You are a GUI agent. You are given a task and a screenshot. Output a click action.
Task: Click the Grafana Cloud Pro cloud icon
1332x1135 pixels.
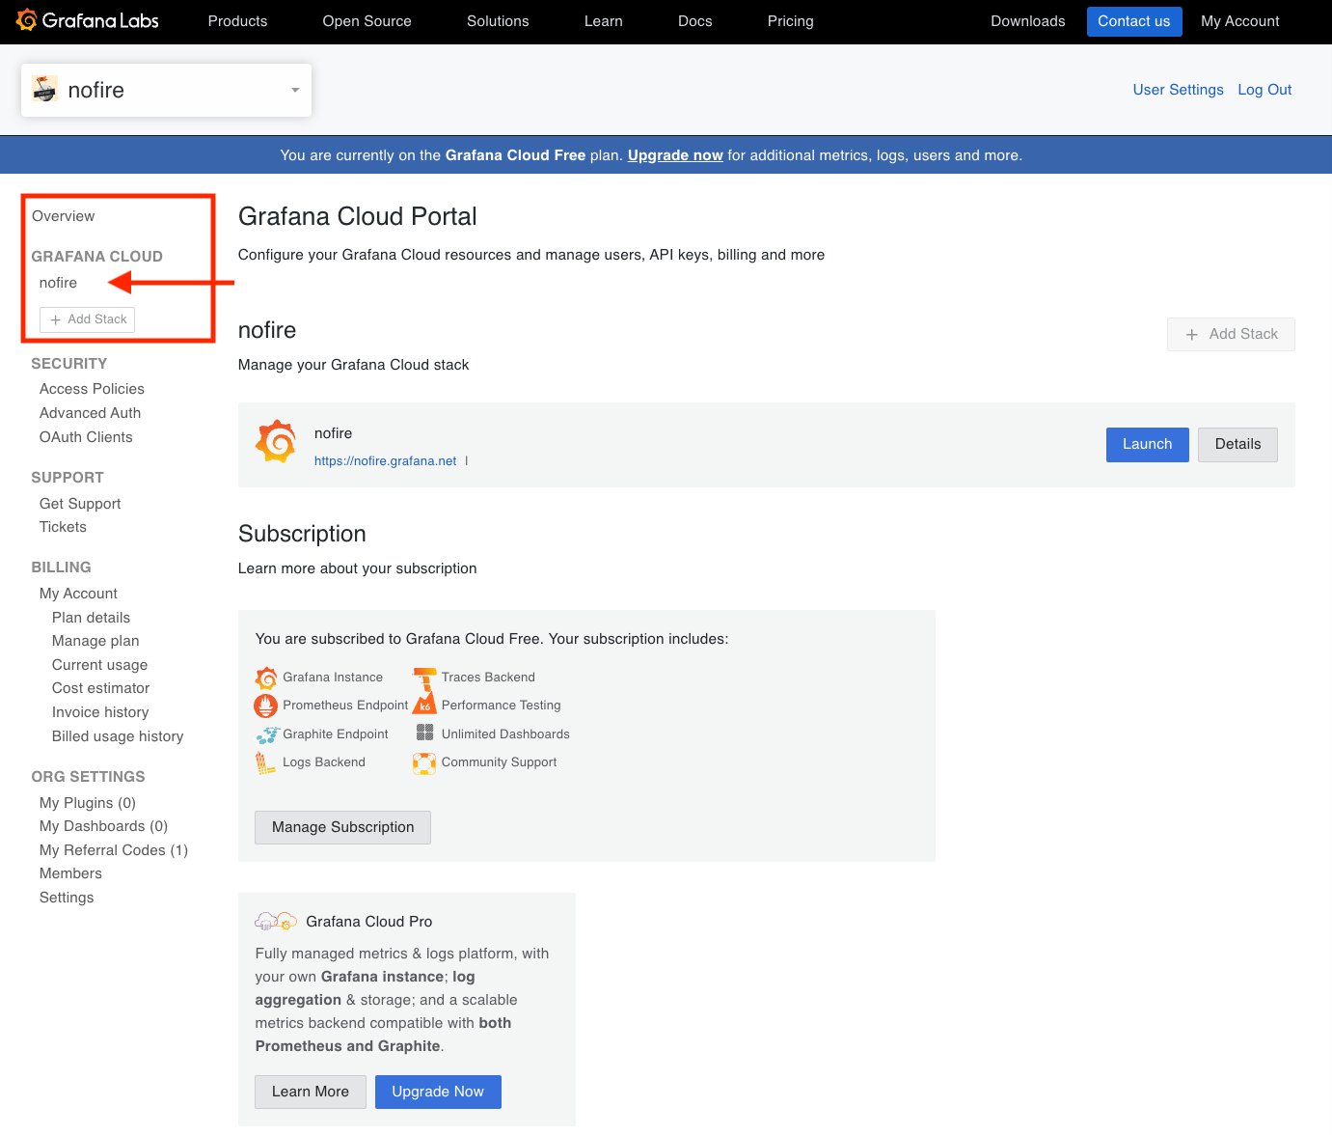coord(276,922)
